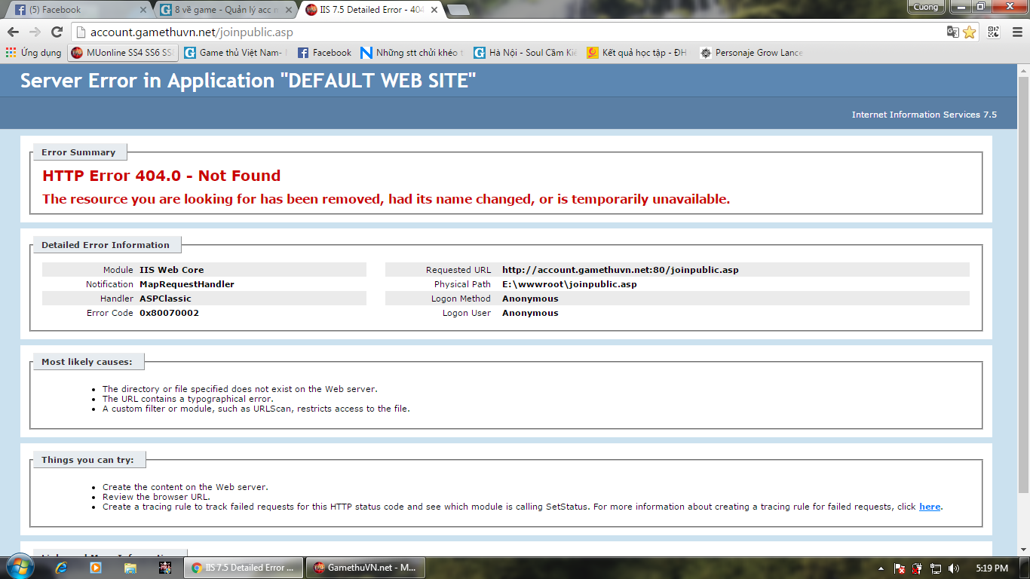Viewport: 1030px width, 579px height.
Task: Open the QR code extension icon
Action: coord(993,32)
